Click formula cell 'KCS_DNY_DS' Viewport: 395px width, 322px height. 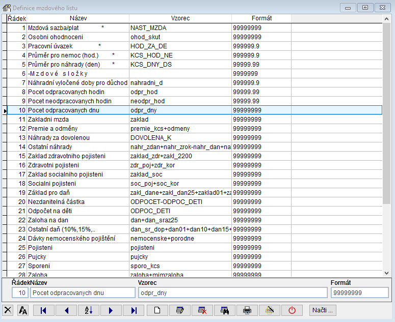click(x=180, y=65)
